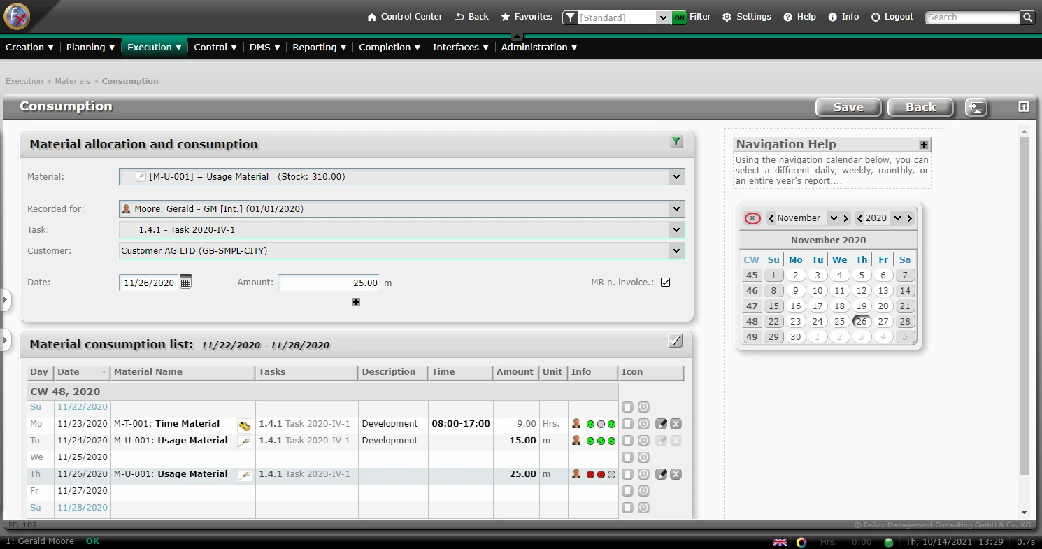Click the Materials breadcrumb link

(72, 81)
